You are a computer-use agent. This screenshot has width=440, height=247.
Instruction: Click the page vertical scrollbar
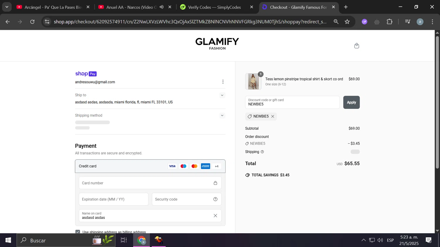[437, 102]
